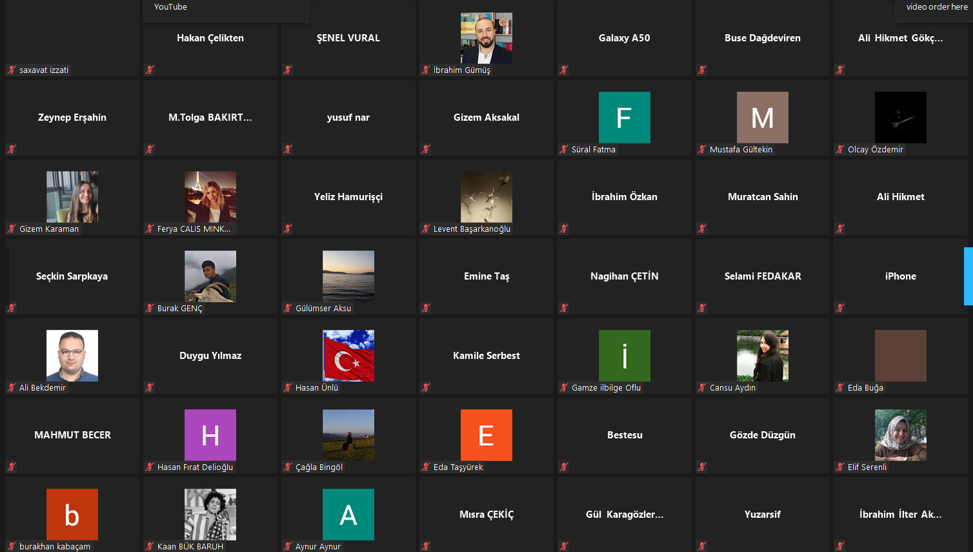The width and height of the screenshot is (973, 552).
Task: Click the muted mic icon next to Burak GENÇ
Action: tap(150, 308)
